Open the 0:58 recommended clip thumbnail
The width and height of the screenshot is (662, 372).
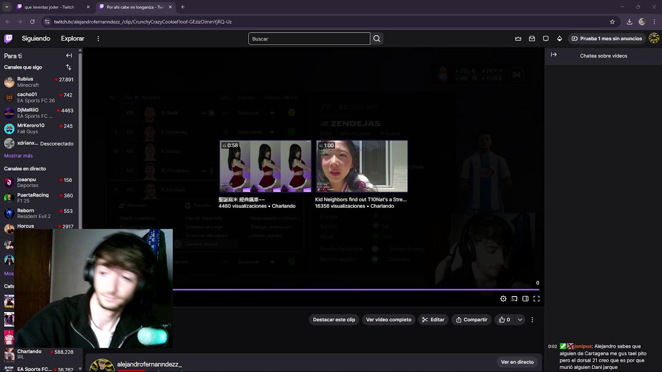click(265, 166)
